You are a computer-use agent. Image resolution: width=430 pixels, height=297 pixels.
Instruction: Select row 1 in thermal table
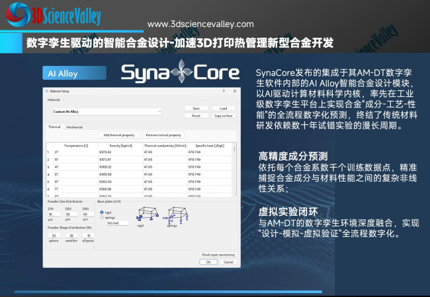[x=50, y=152]
